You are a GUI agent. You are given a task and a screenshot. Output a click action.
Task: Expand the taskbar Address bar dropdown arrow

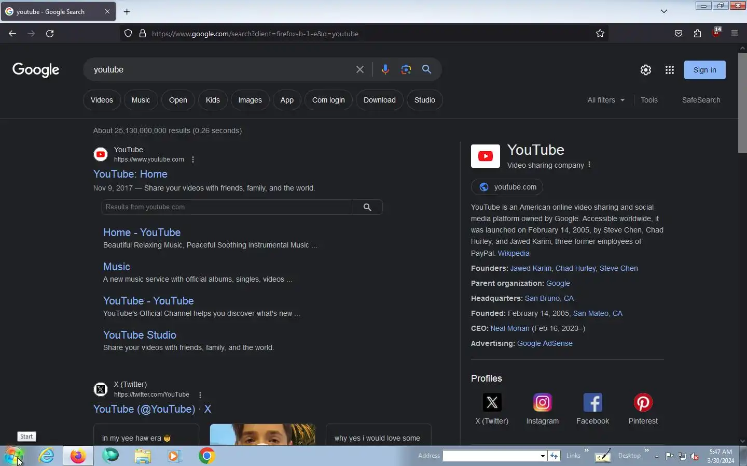point(543,456)
